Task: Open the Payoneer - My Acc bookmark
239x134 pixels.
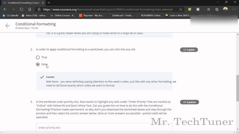Action: pos(91,15)
